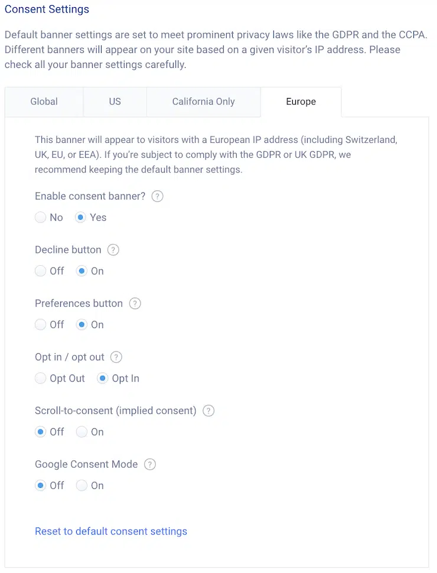Click the Scroll-to-consent help icon
The height and width of the screenshot is (573, 437).
pyautogui.click(x=208, y=411)
